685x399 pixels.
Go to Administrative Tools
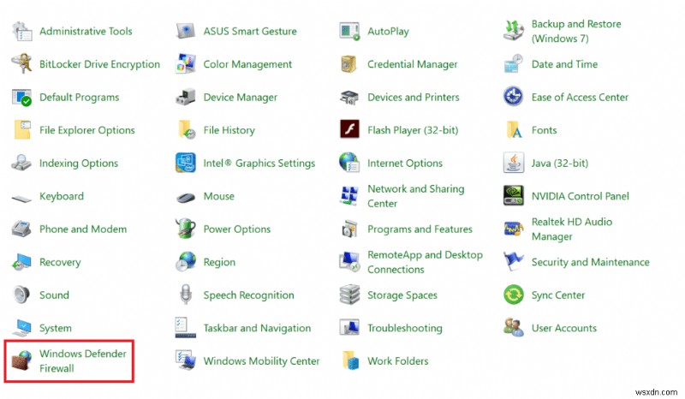tap(86, 32)
